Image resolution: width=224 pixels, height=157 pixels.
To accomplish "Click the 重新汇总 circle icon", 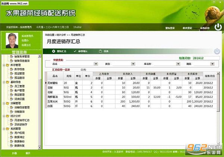I will [x=53, y=51].
